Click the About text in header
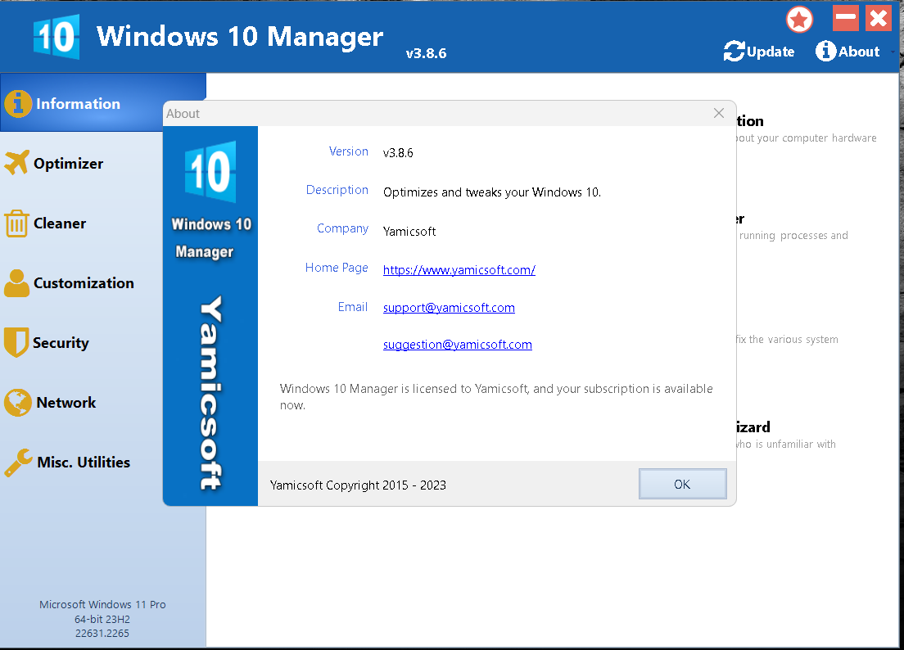Image resolution: width=904 pixels, height=650 pixels. 859,52
